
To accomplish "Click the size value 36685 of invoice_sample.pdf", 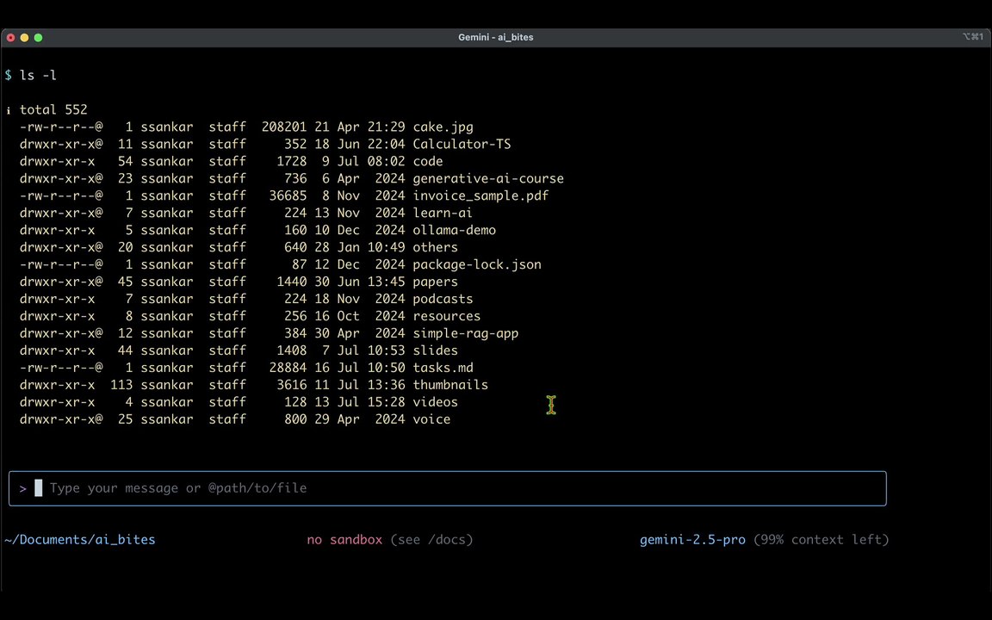I will click(x=288, y=195).
